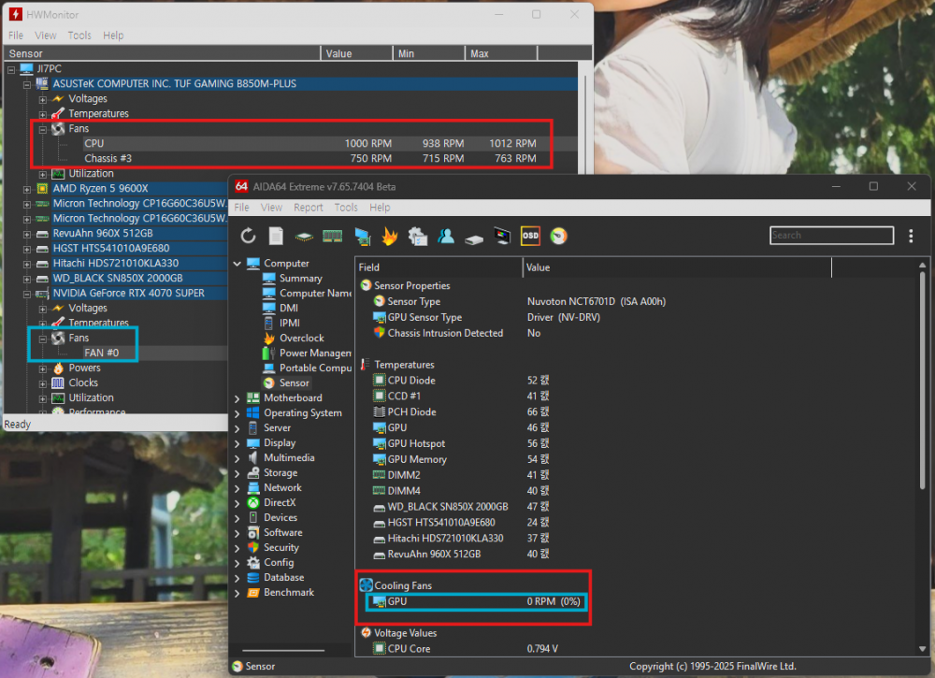This screenshot has width=935, height=678.
Task: Open the Report page icon in AIDA64 toolbar
Action: click(x=276, y=236)
